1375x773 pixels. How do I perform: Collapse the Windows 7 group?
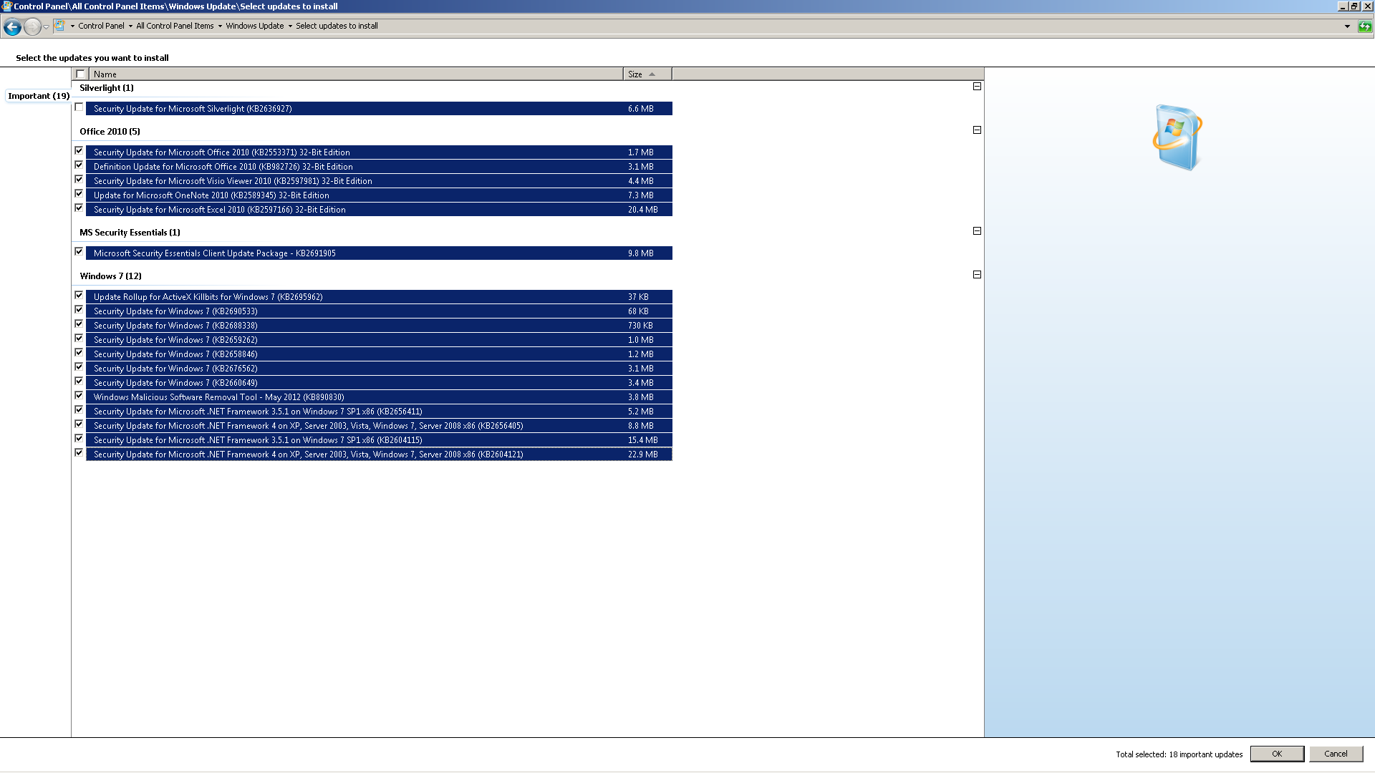(x=977, y=275)
